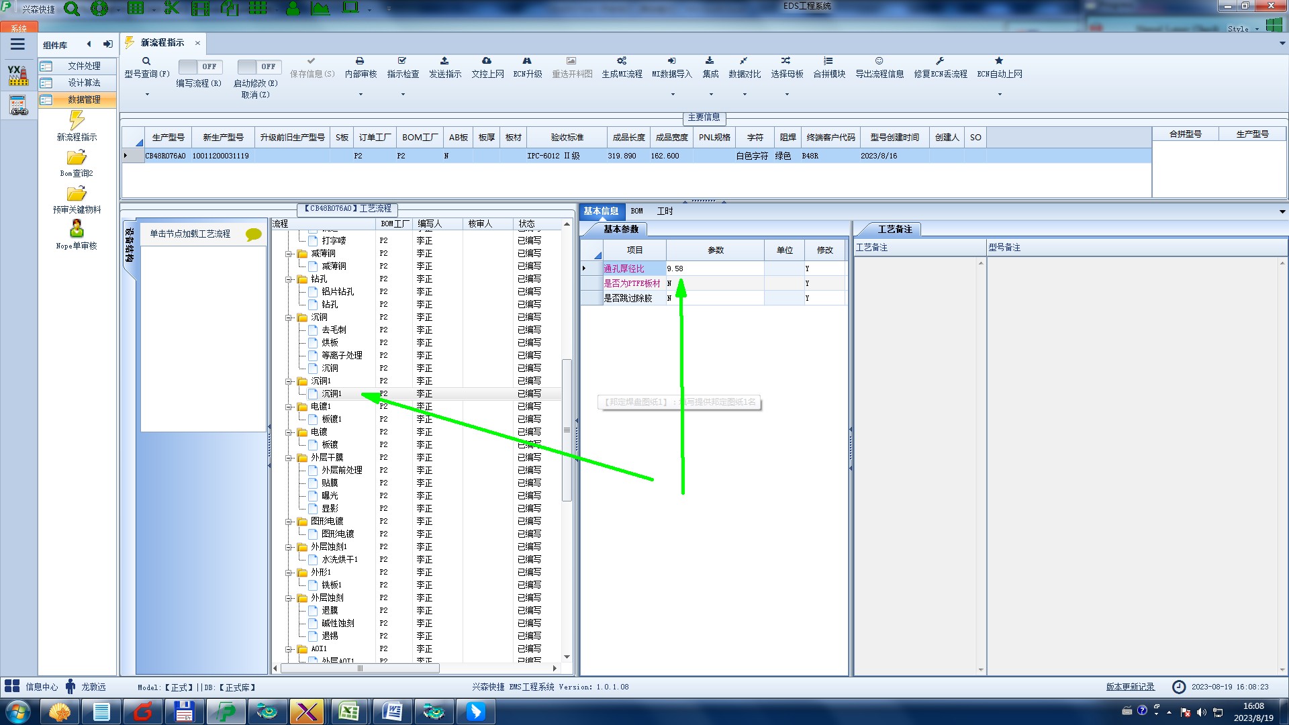Viewport: 1289px width, 725px height.
Task: Click 信息中心 in the status bar
Action: tap(42, 687)
